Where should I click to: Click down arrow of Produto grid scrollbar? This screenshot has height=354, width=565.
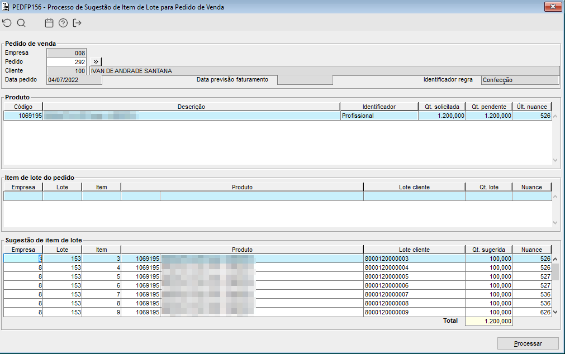click(555, 160)
